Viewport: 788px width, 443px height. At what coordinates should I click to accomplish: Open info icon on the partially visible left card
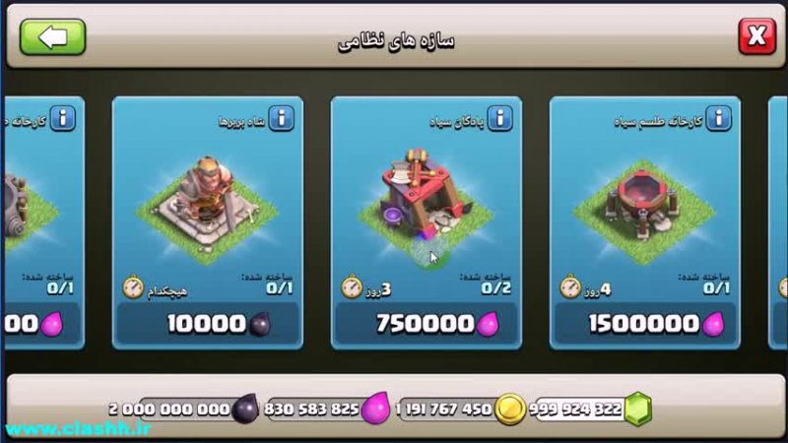pos(63,118)
